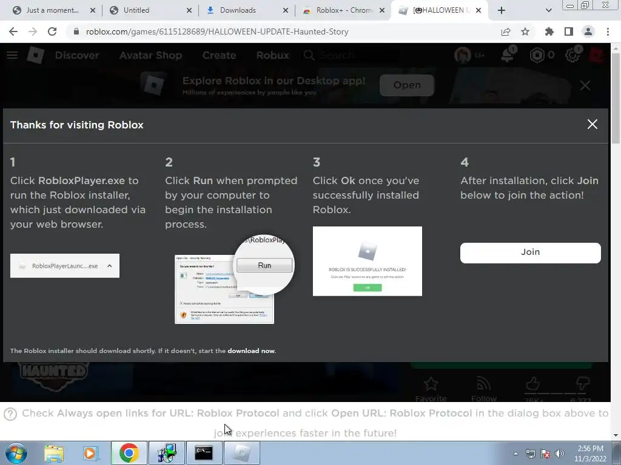Open the command prompt taskbar icon
The image size is (621, 465).
click(204, 453)
